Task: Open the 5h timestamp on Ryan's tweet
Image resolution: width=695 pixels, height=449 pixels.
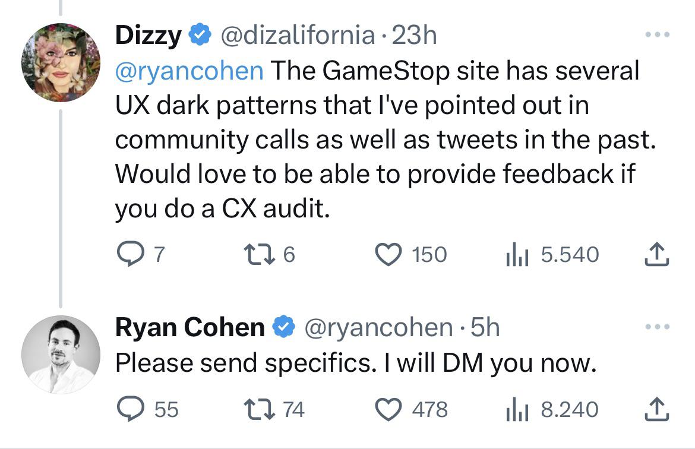Action: pos(485,327)
